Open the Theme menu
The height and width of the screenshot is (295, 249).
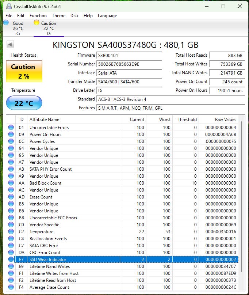click(x=59, y=16)
